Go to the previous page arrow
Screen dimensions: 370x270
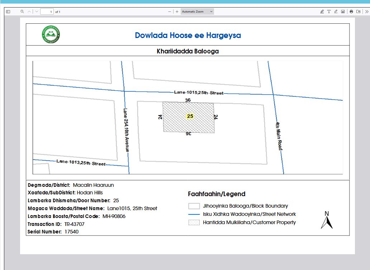coord(29,11)
